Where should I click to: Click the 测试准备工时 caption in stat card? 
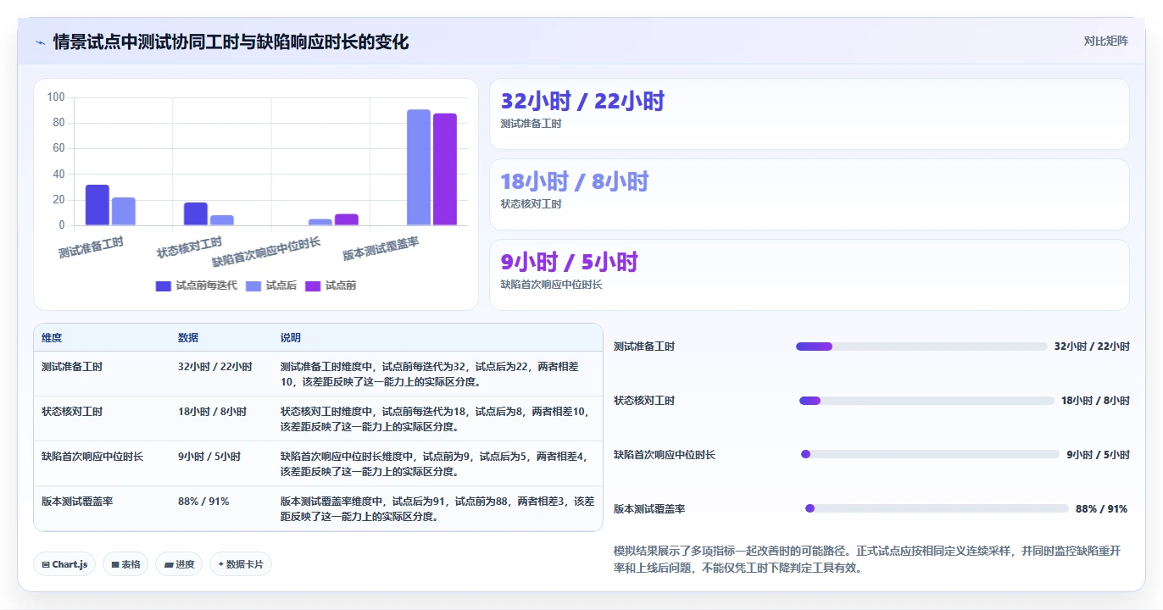[531, 124]
